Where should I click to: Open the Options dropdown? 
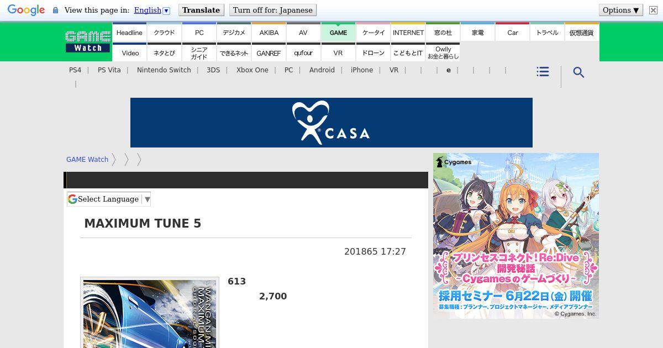(621, 10)
